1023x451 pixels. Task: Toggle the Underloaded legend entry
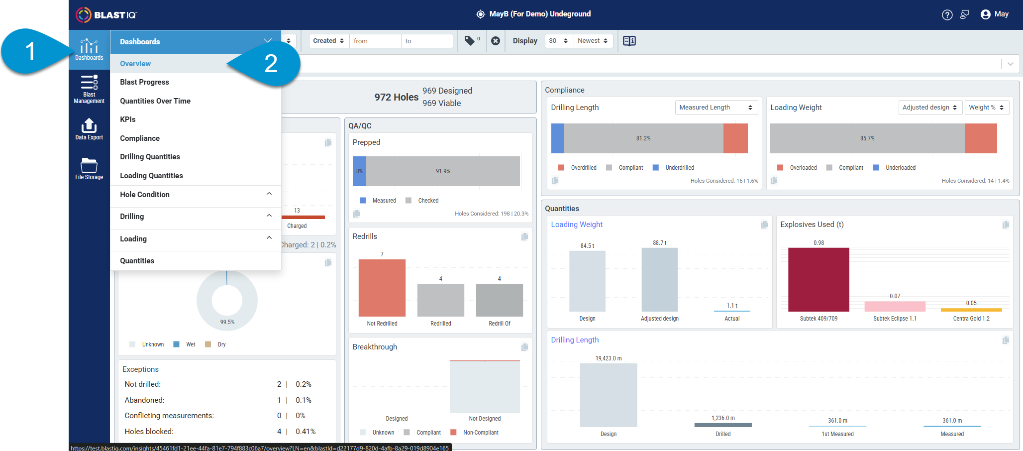894,168
